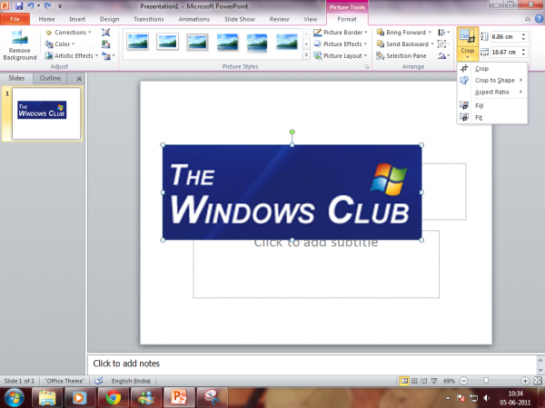Open the Animations ribbon tab

(x=194, y=19)
